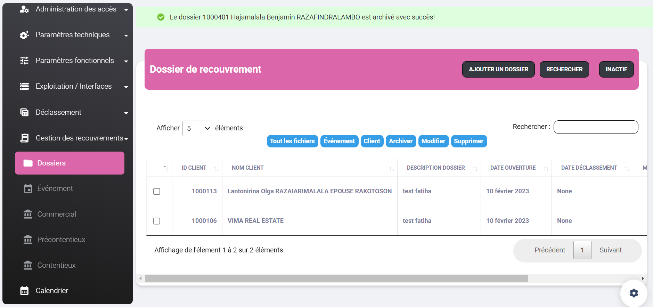Open the settings gear floating button
Viewport: 653px width, 307px height.
pyautogui.click(x=634, y=293)
